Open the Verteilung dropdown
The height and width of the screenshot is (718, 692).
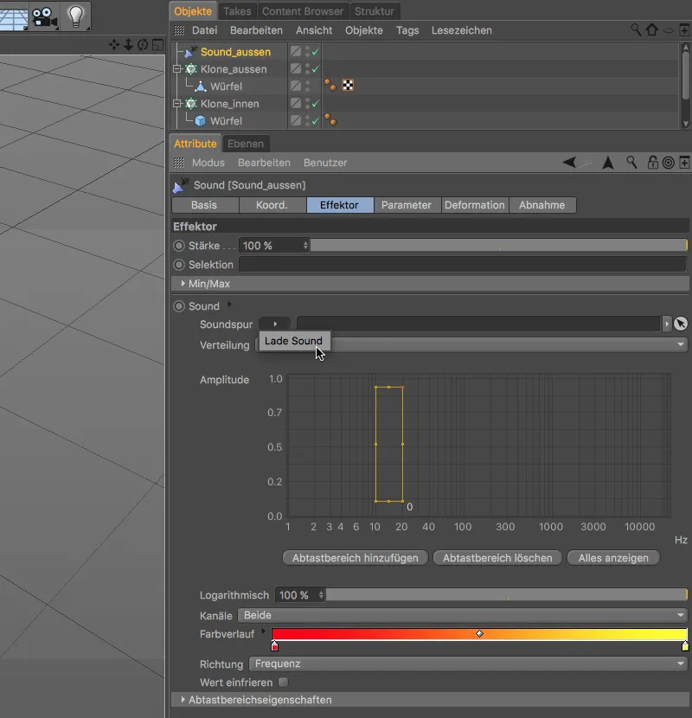coord(471,344)
